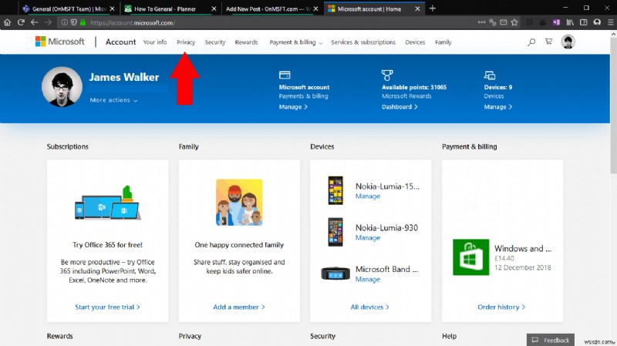Image resolution: width=617 pixels, height=346 pixels.
Task: Open the shopping cart icon
Action: pyautogui.click(x=548, y=42)
